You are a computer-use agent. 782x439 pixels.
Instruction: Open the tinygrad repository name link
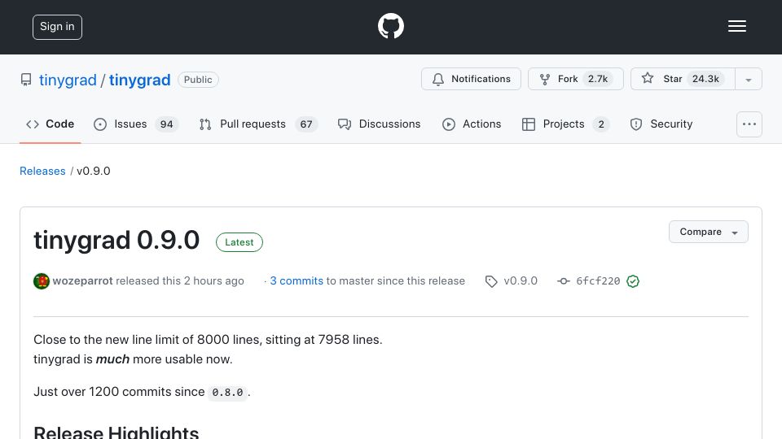[139, 80]
